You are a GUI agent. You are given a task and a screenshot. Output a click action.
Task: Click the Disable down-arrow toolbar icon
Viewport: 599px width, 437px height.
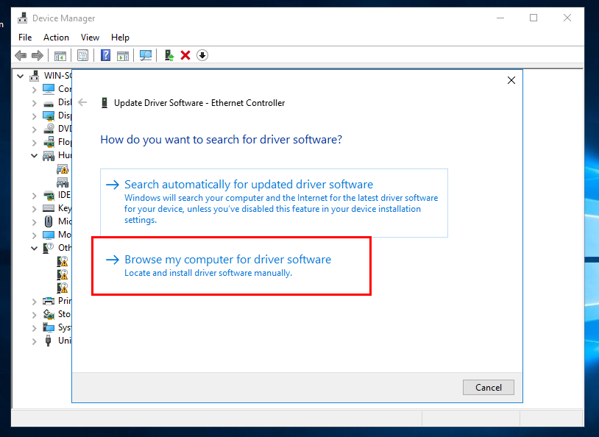pyautogui.click(x=202, y=56)
